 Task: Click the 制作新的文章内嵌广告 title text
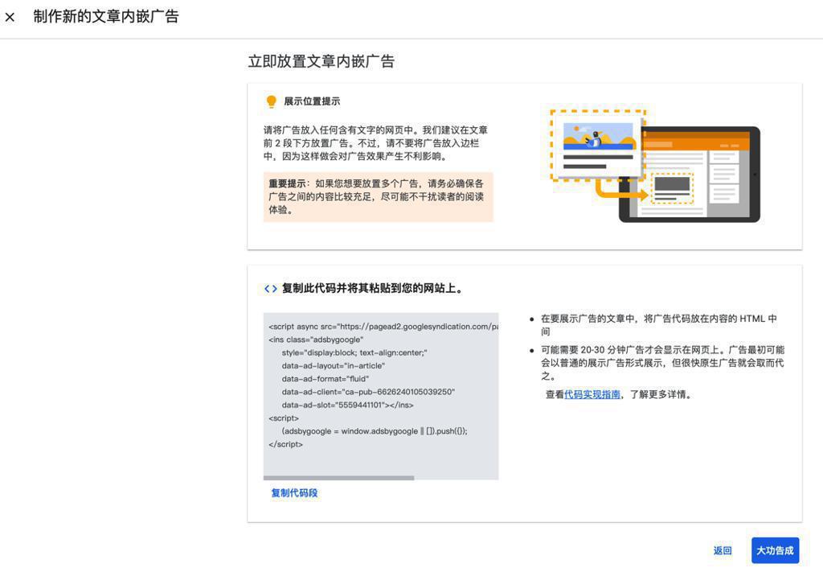105,17
